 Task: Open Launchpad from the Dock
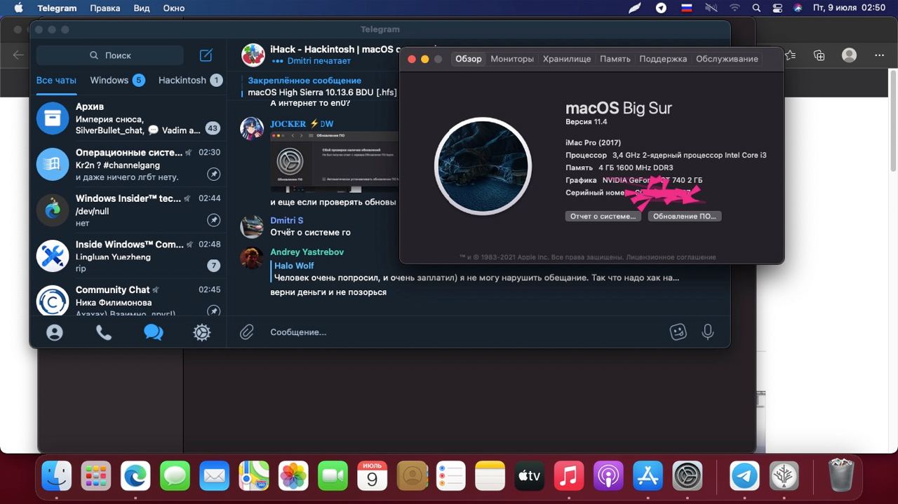96,476
